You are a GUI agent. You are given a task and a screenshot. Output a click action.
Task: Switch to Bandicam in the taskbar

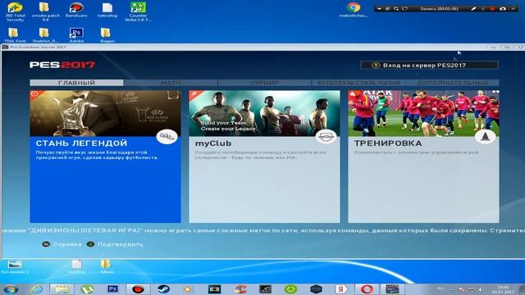(x=138, y=289)
